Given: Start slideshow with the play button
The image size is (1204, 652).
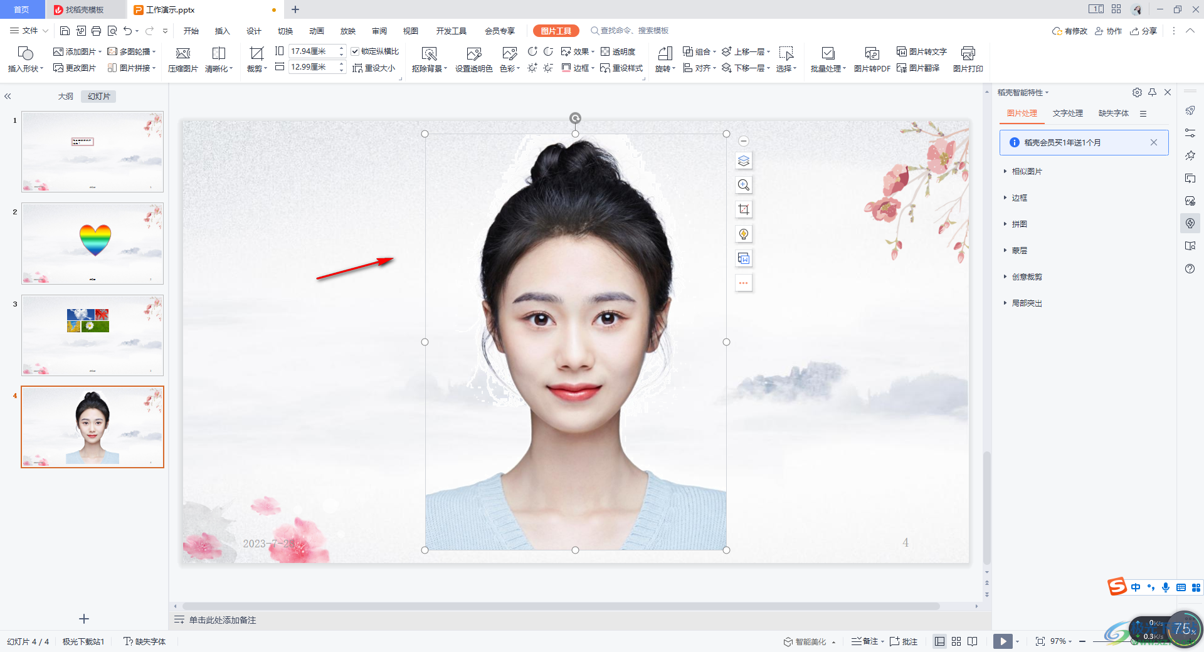Looking at the screenshot, I should 1003,641.
